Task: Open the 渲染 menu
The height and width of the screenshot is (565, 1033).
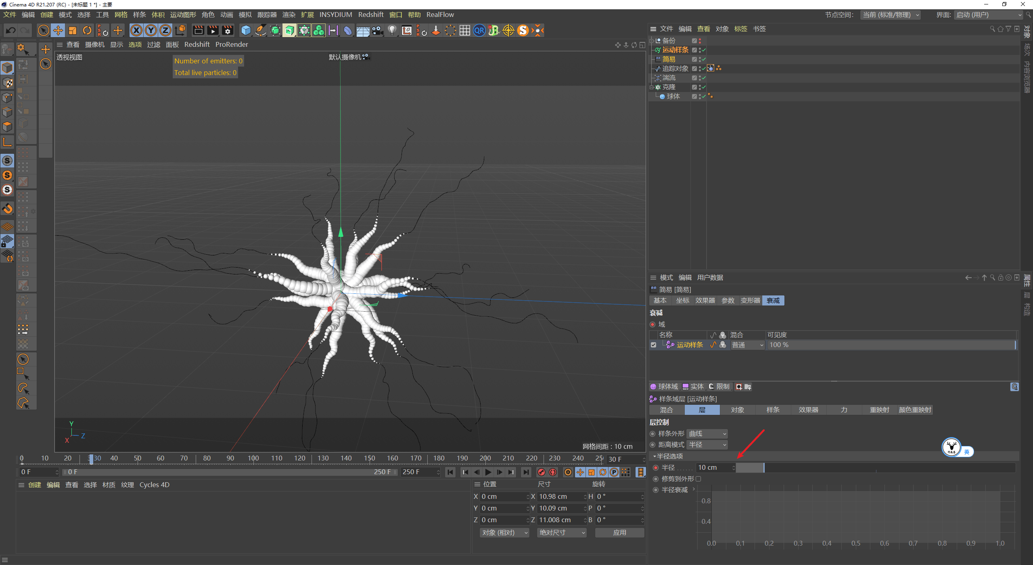Action: click(289, 15)
